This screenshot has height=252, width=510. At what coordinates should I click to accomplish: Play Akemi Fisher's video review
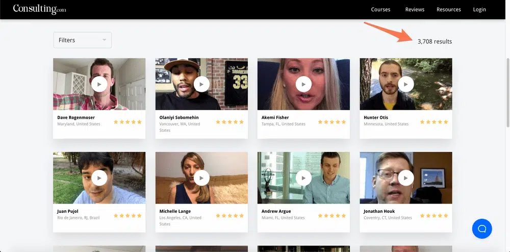point(303,84)
